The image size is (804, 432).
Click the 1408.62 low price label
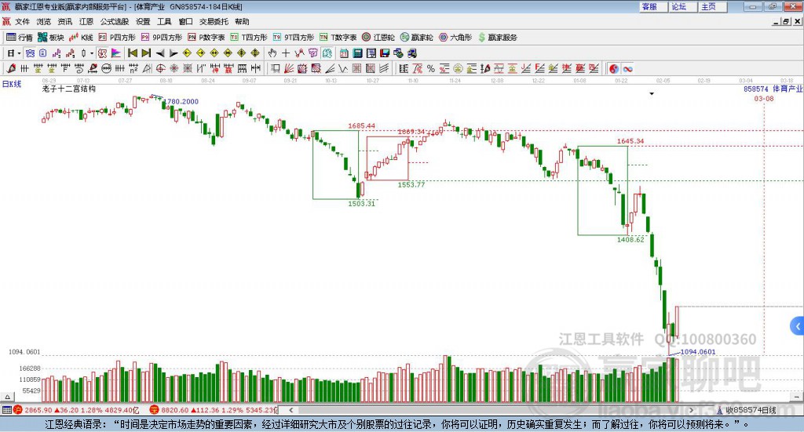(630, 240)
